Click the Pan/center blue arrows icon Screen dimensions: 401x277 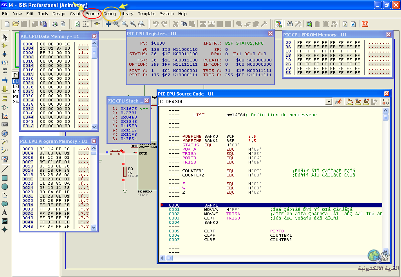click(108, 24)
